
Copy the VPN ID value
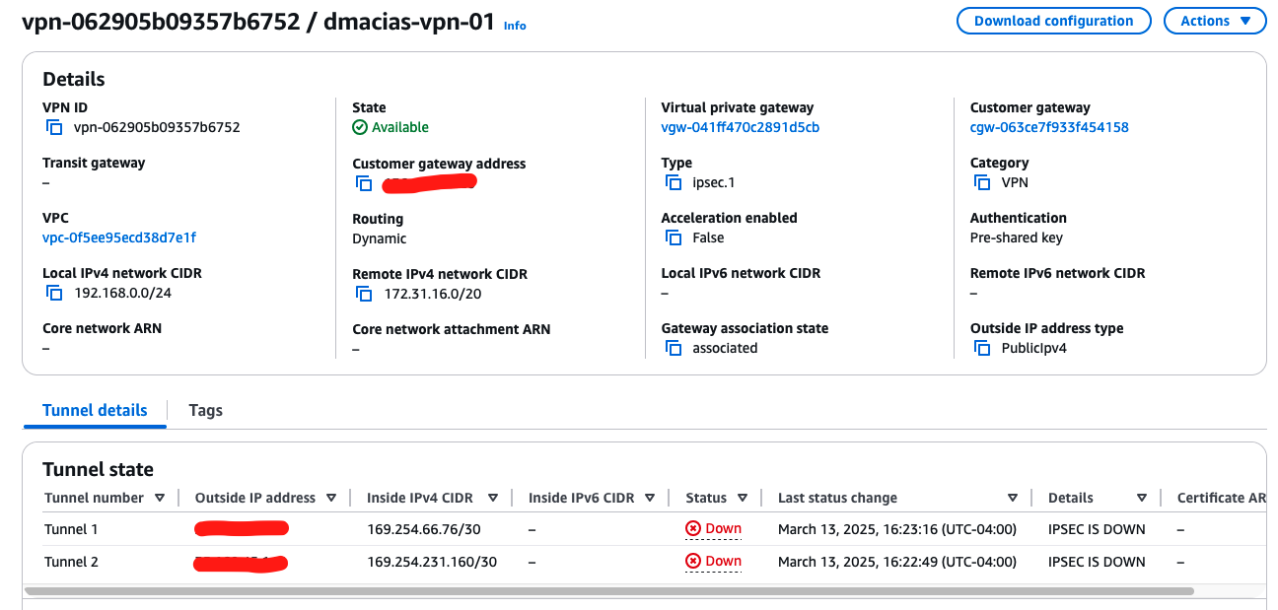(x=54, y=127)
